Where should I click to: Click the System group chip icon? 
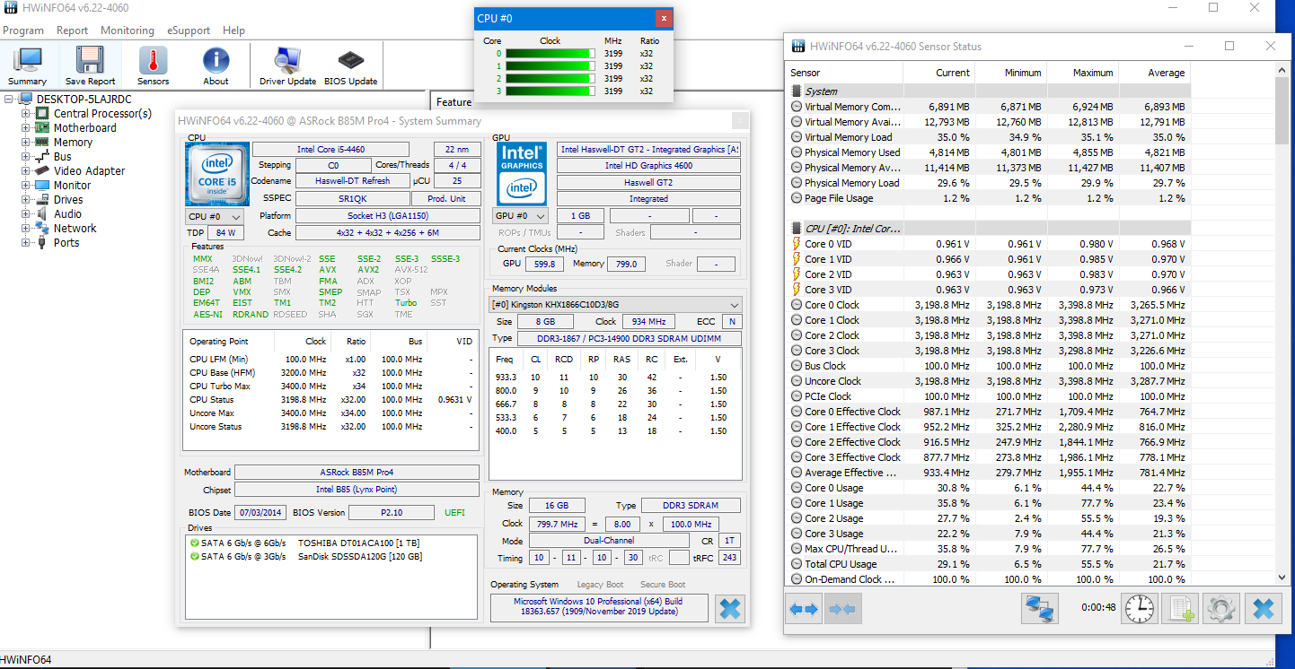click(x=796, y=91)
